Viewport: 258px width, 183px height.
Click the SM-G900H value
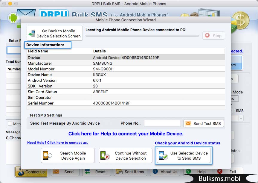[x=103, y=69]
